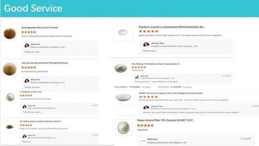
Task: Open the Ashwagandha Root Extract Powder thumbnail
Action: [x=10, y=34]
